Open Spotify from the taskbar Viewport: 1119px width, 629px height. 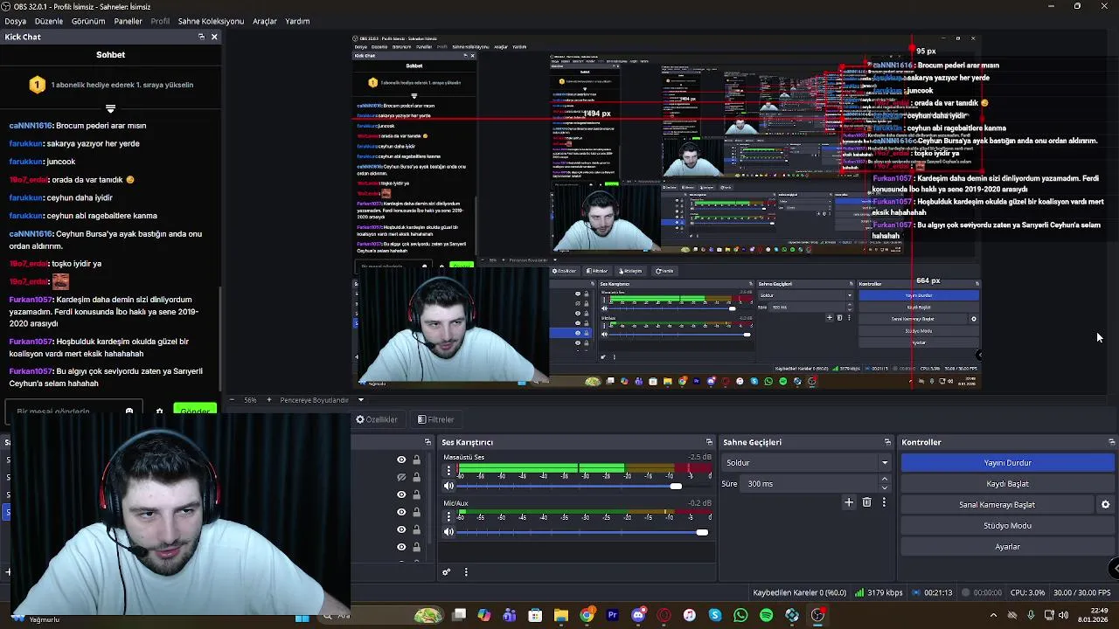(x=767, y=615)
